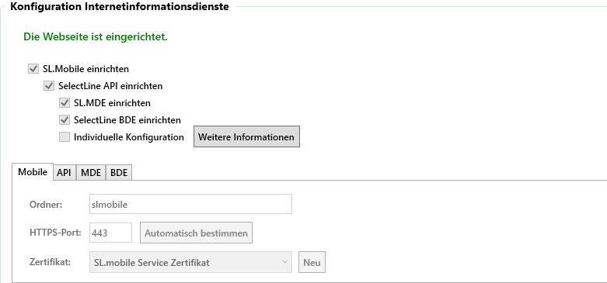Click the 'Zertifikat:' label
Viewport: 607px width, 283px height.
point(50,262)
